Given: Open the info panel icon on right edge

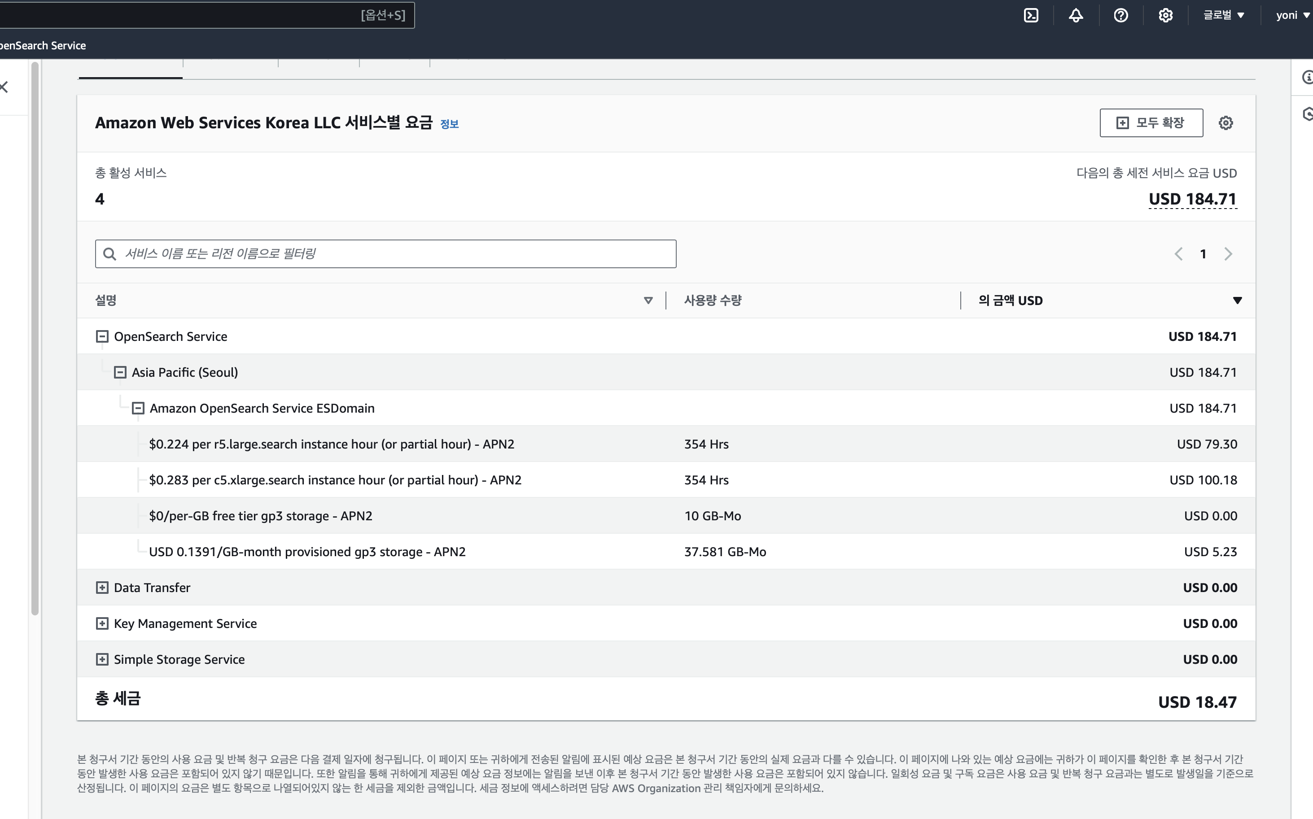Looking at the screenshot, I should pyautogui.click(x=1307, y=77).
